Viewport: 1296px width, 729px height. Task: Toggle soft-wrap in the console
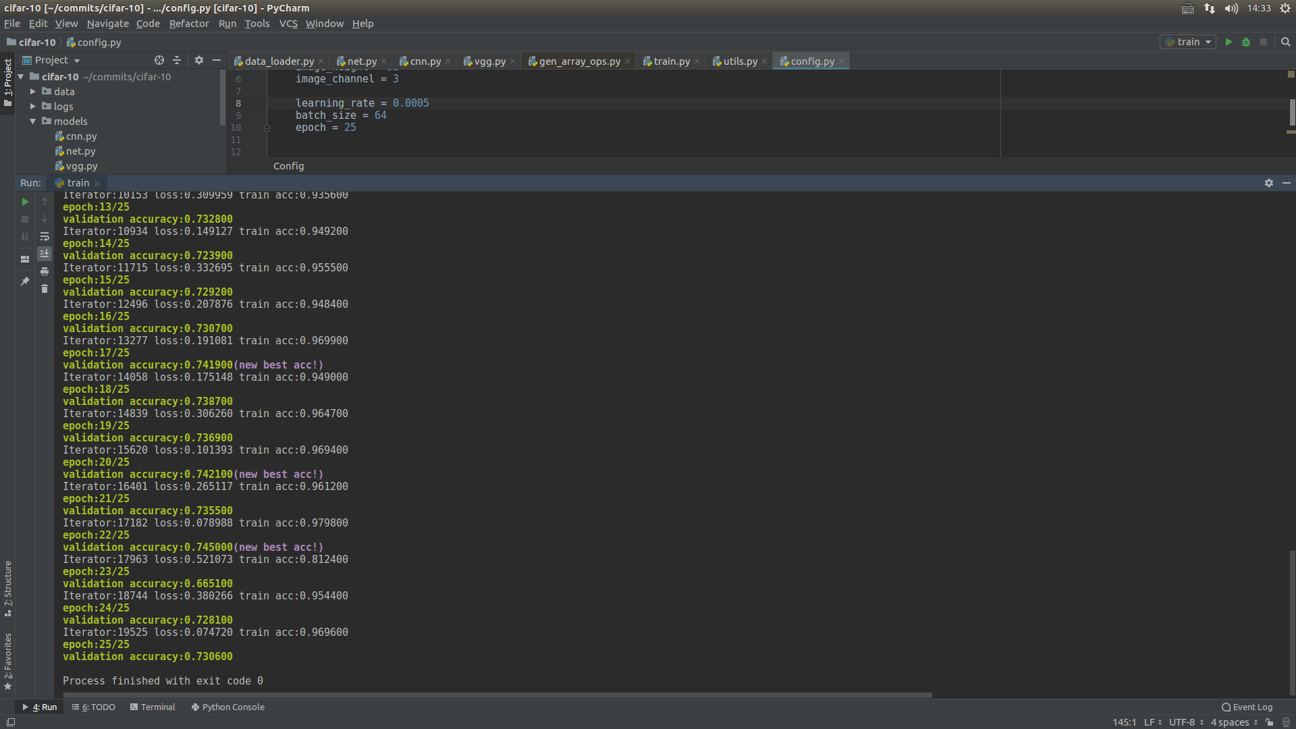point(45,236)
